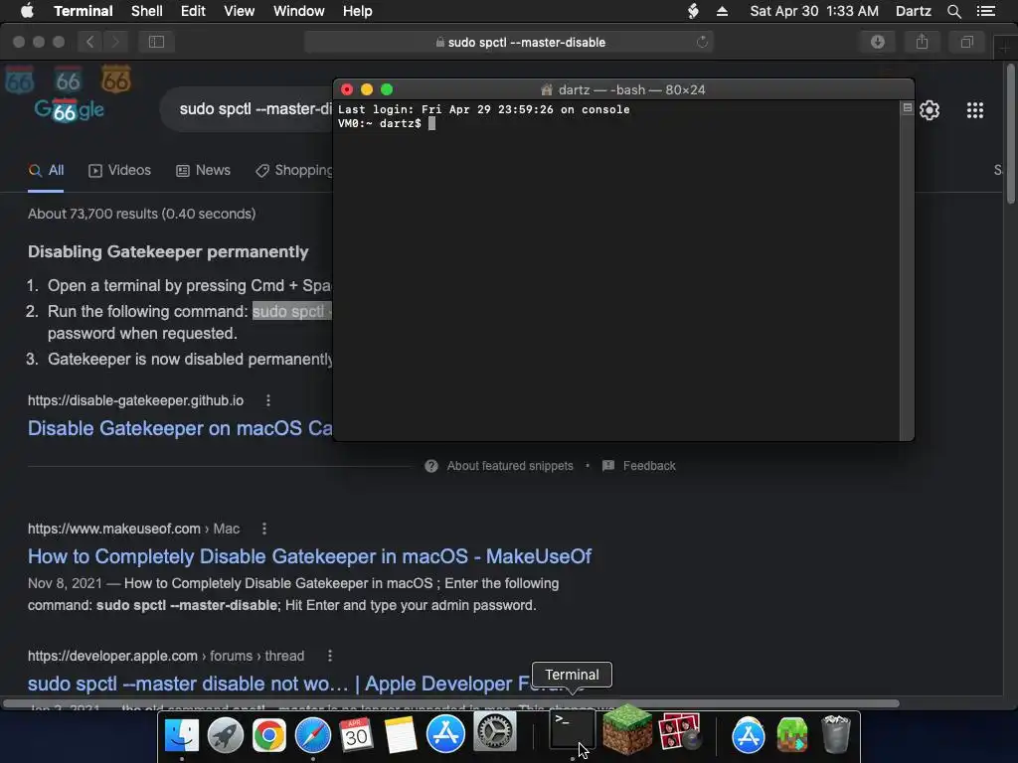
Task: Open Launchpad from the Dock
Action: pyautogui.click(x=226, y=735)
